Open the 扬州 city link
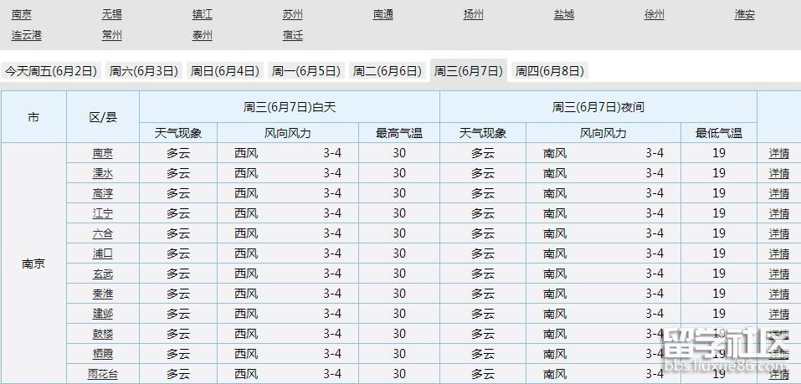 (x=474, y=15)
